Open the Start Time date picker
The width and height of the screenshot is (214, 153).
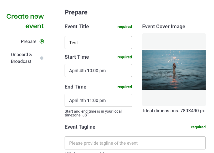point(98,71)
